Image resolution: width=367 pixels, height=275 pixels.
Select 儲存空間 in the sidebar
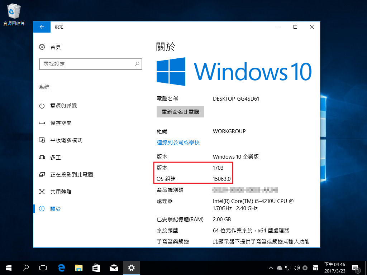click(x=61, y=123)
